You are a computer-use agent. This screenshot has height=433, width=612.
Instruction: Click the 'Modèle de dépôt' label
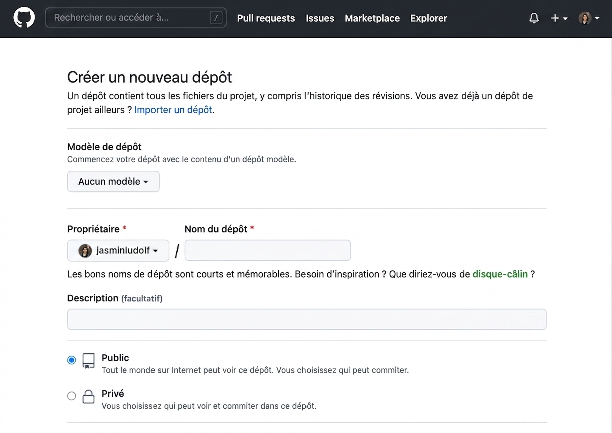click(x=104, y=147)
